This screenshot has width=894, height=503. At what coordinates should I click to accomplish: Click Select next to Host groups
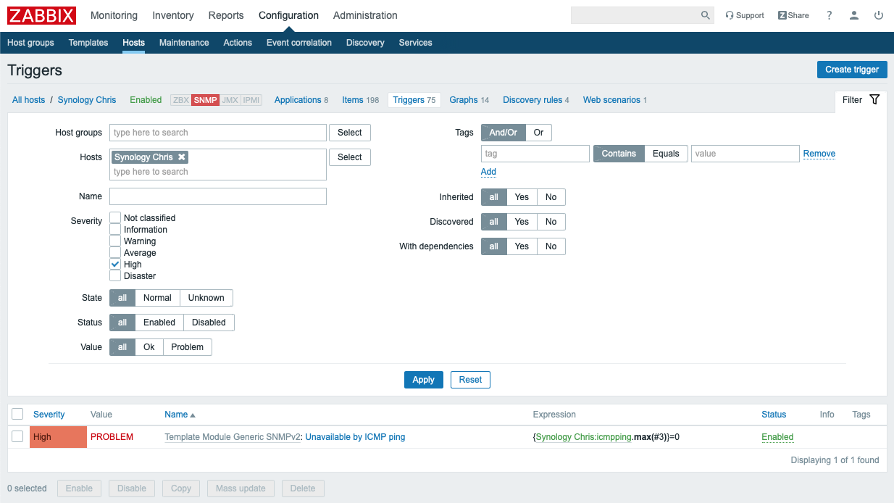tap(350, 133)
